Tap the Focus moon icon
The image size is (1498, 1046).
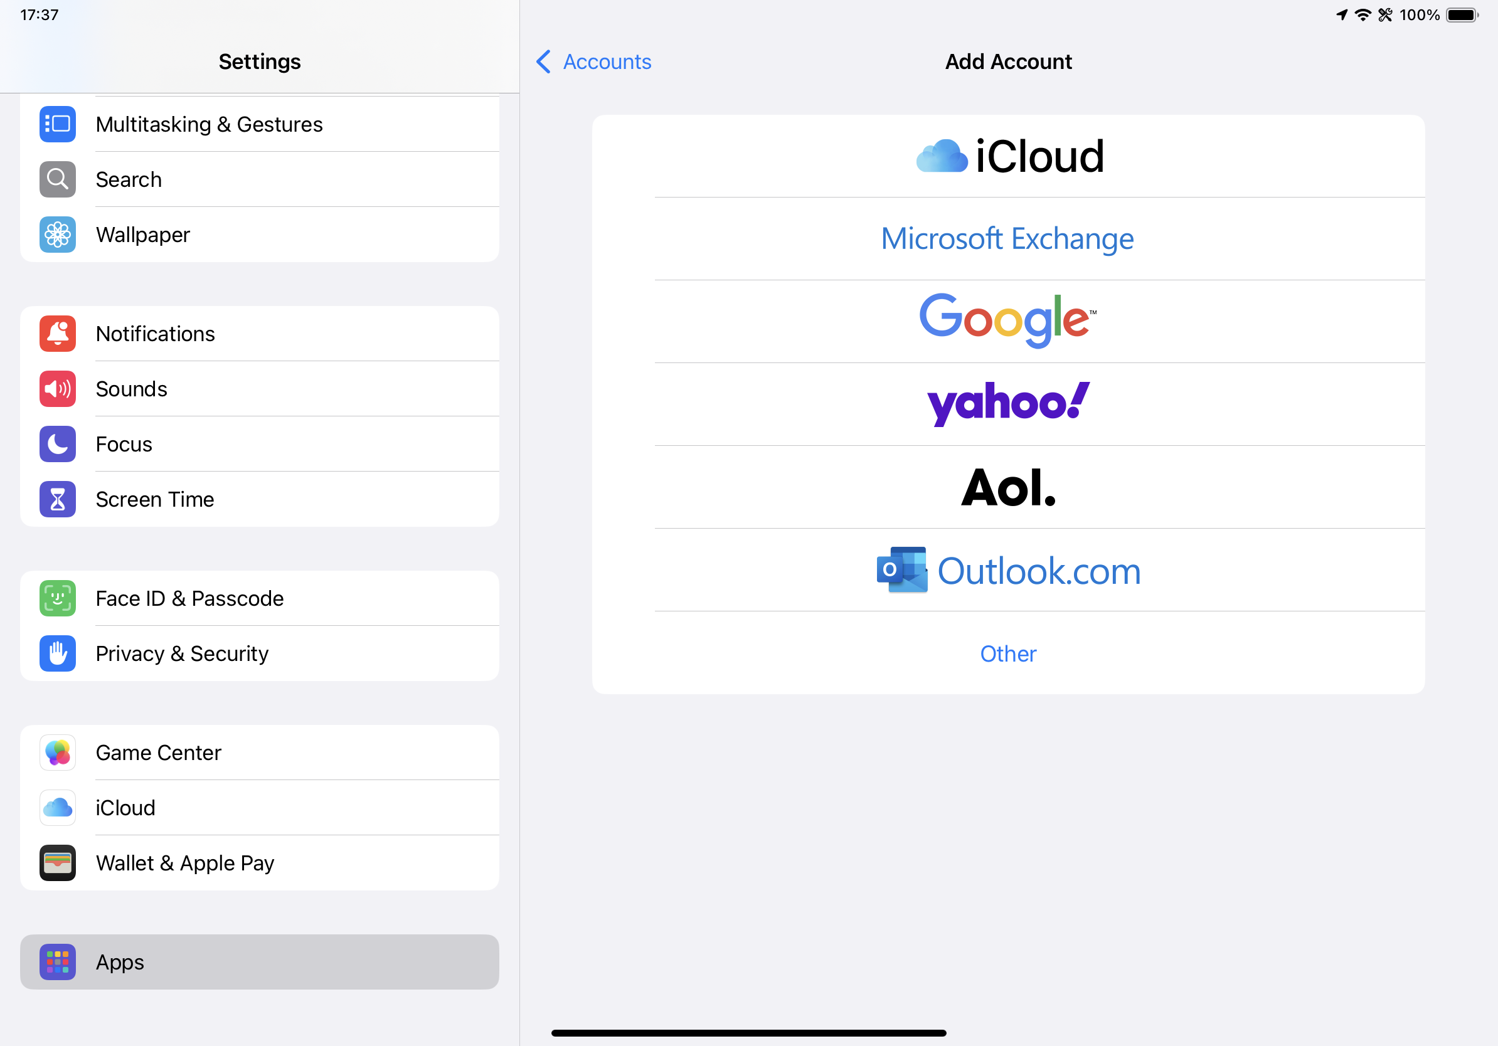point(58,444)
